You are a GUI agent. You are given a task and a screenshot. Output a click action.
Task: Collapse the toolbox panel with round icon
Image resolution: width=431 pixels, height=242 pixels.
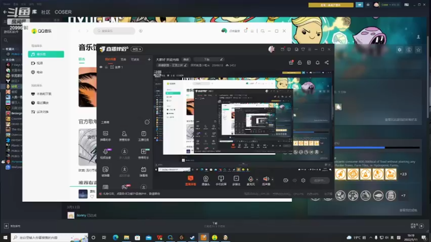(x=147, y=122)
